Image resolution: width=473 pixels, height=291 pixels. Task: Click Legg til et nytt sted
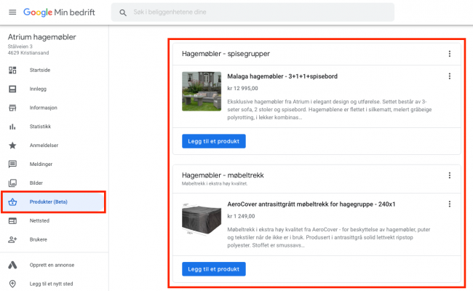click(51, 284)
